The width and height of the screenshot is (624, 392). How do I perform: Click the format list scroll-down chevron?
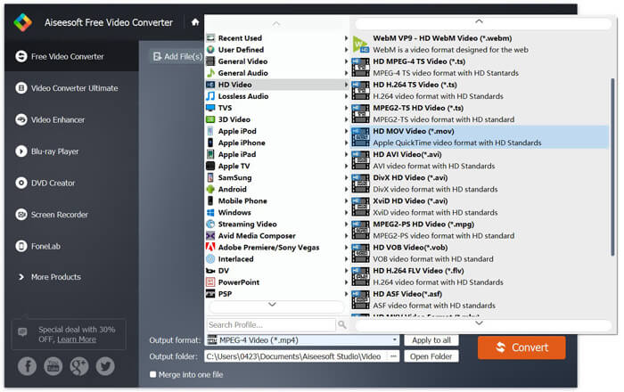click(x=480, y=323)
